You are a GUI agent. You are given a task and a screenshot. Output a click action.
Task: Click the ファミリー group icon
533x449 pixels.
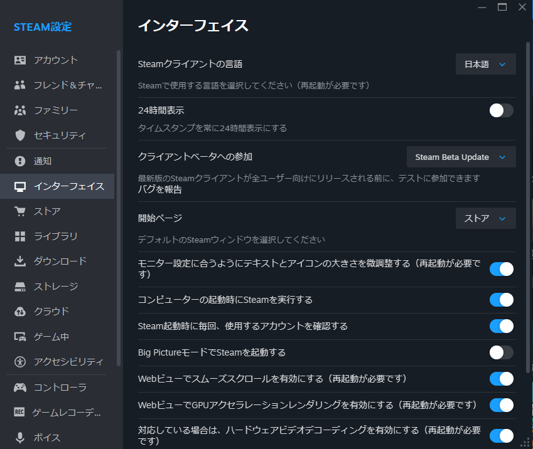pos(20,110)
